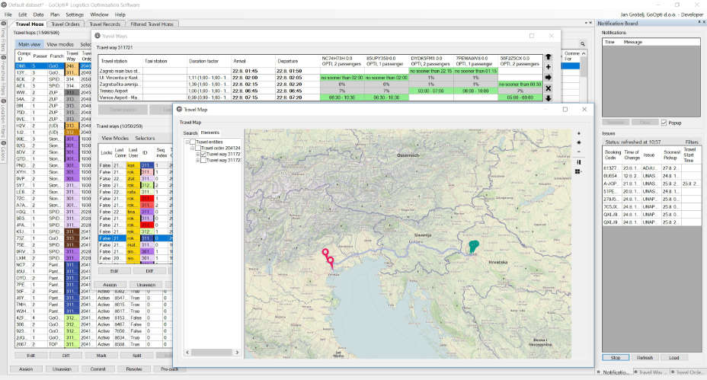Open the map layers grid dropdown
Viewport: 707px width, 380px height.
580,171
